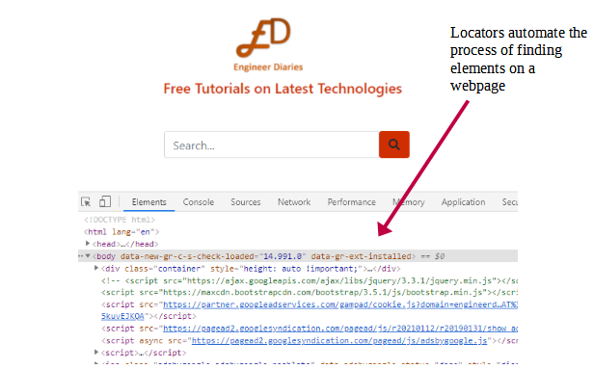Open the Application tab

463,202
